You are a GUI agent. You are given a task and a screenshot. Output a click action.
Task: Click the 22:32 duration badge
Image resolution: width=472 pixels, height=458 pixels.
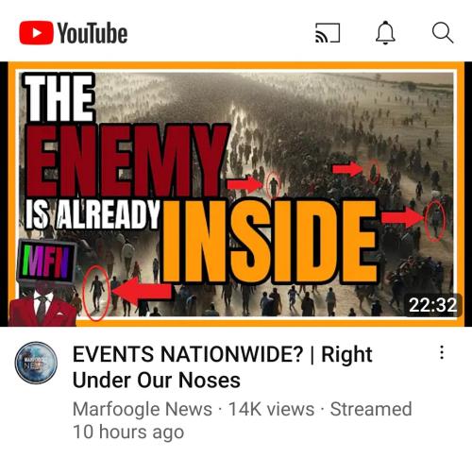[432, 305]
